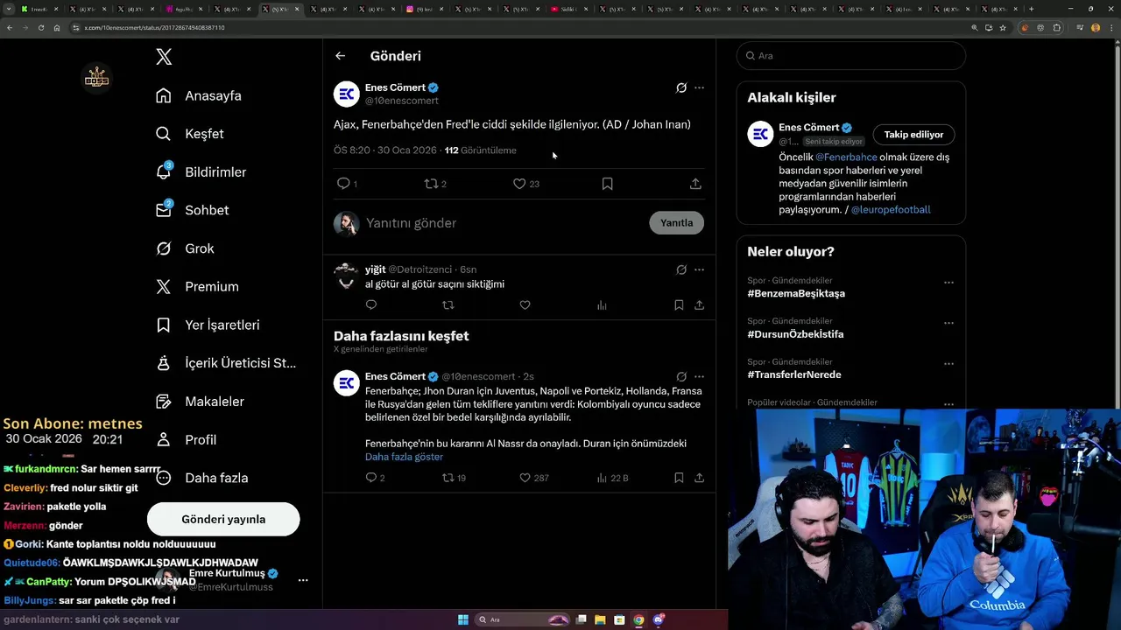1121x630 pixels.
Task: Open Bildirimler notifications
Action: 201,172
